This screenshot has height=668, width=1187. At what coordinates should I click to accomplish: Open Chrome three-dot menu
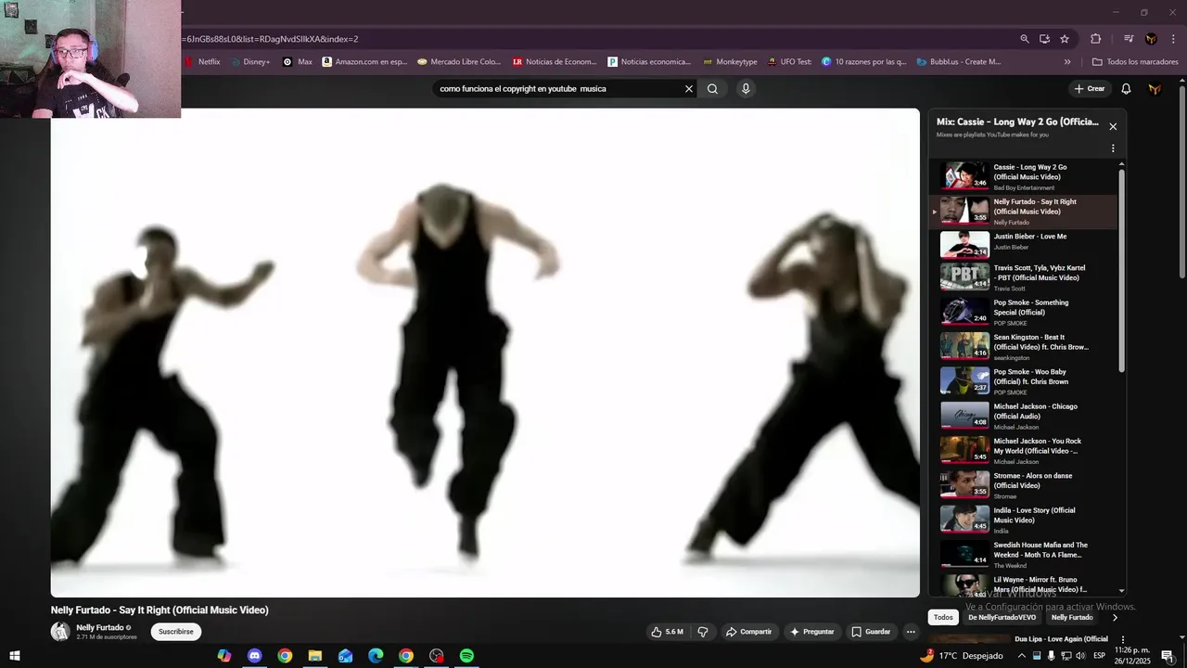pyautogui.click(x=1174, y=39)
